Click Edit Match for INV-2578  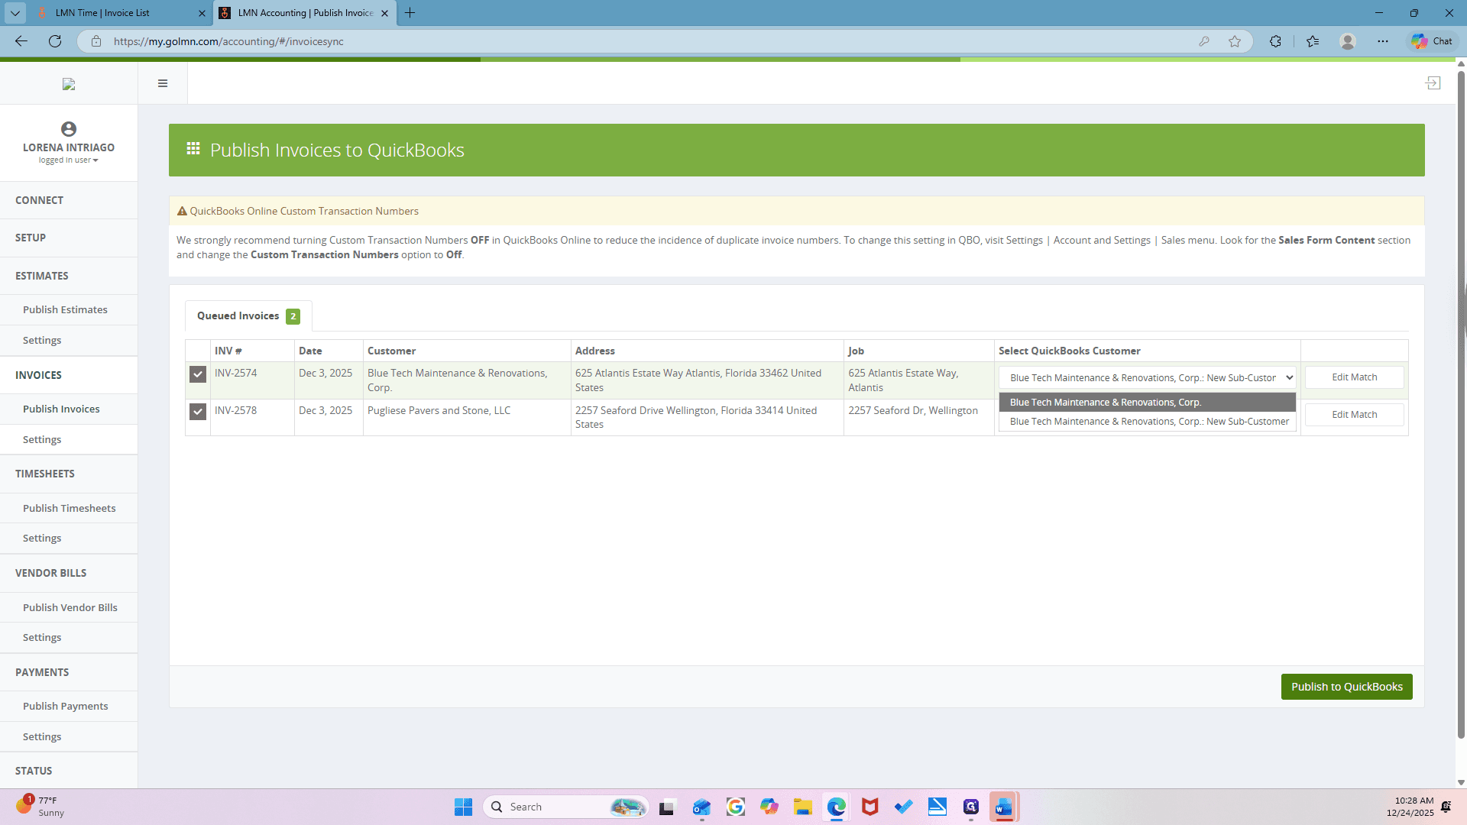pyautogui.click(x=1354, y=415)
